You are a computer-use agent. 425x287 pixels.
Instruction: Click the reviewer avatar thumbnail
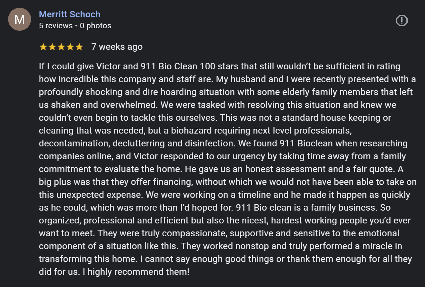[19, 19]
